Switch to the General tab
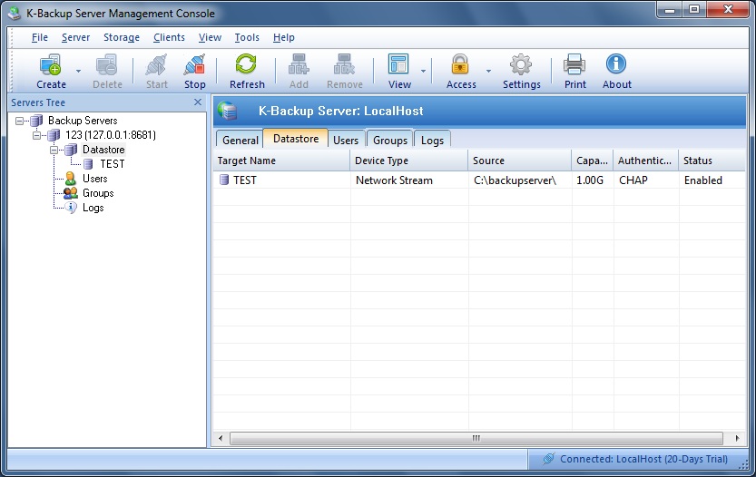Viewport: 756px width, 477px height. pyautogui.click(x=240, y=140)
